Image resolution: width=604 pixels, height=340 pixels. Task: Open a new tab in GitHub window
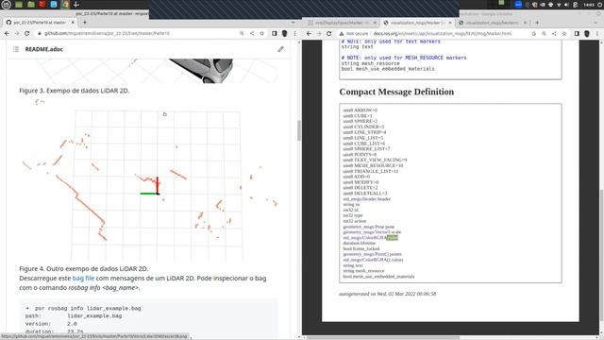(85, 23)
